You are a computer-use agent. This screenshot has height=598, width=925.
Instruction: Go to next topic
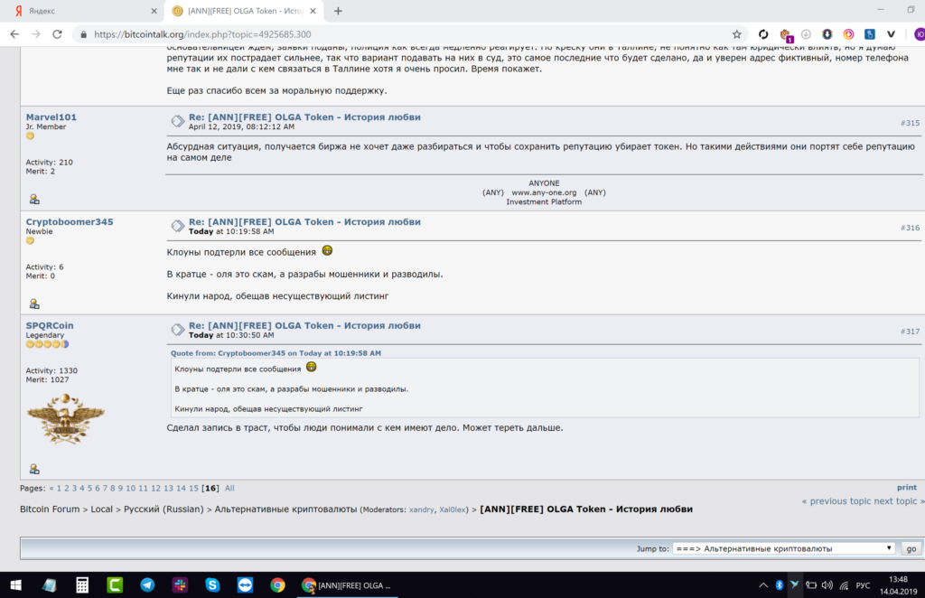[x=899, y=501]
